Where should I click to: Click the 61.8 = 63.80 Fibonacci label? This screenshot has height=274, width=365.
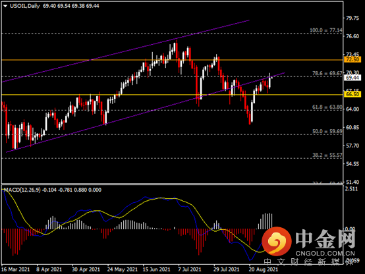point(327,107)
